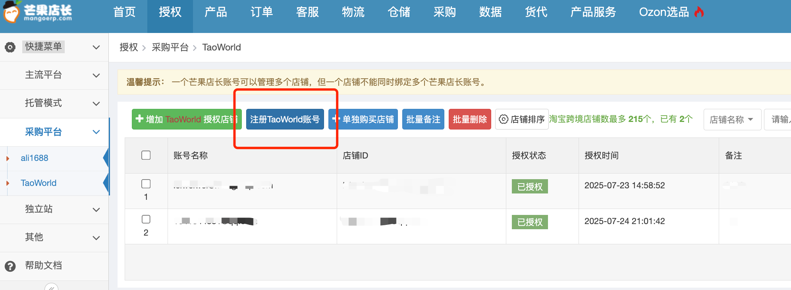Click the TaoWorld breadcrumb text
Screen dimensions: 791x290
[x=222, y=47]
